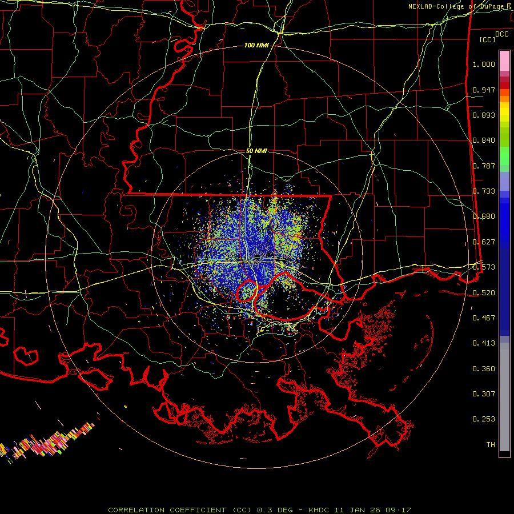Click the Correlation Coefficient caption at the bottom
This screenshot has width=514, height=514.
(x=259, y=510)
